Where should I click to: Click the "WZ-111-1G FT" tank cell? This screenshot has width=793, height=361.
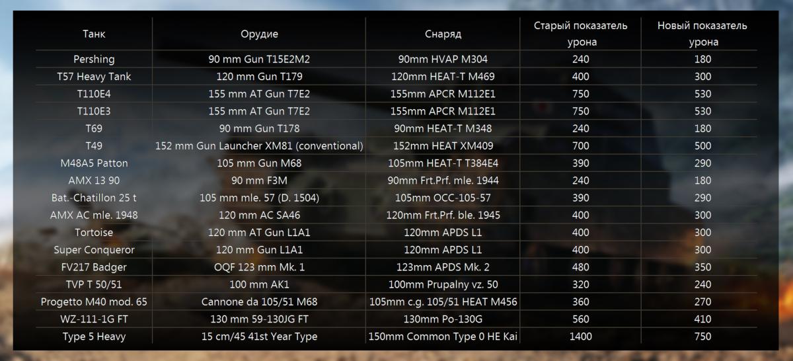[x=94, y=319]
